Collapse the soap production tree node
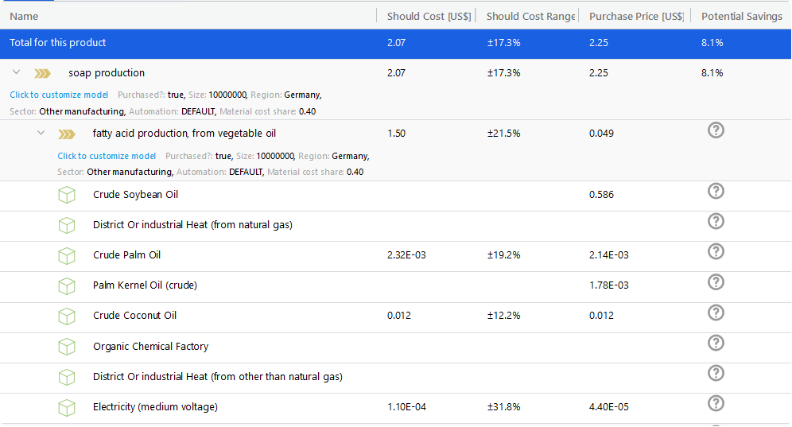The width and height of the screenshot is (792, 427). (x=16, y=72)
